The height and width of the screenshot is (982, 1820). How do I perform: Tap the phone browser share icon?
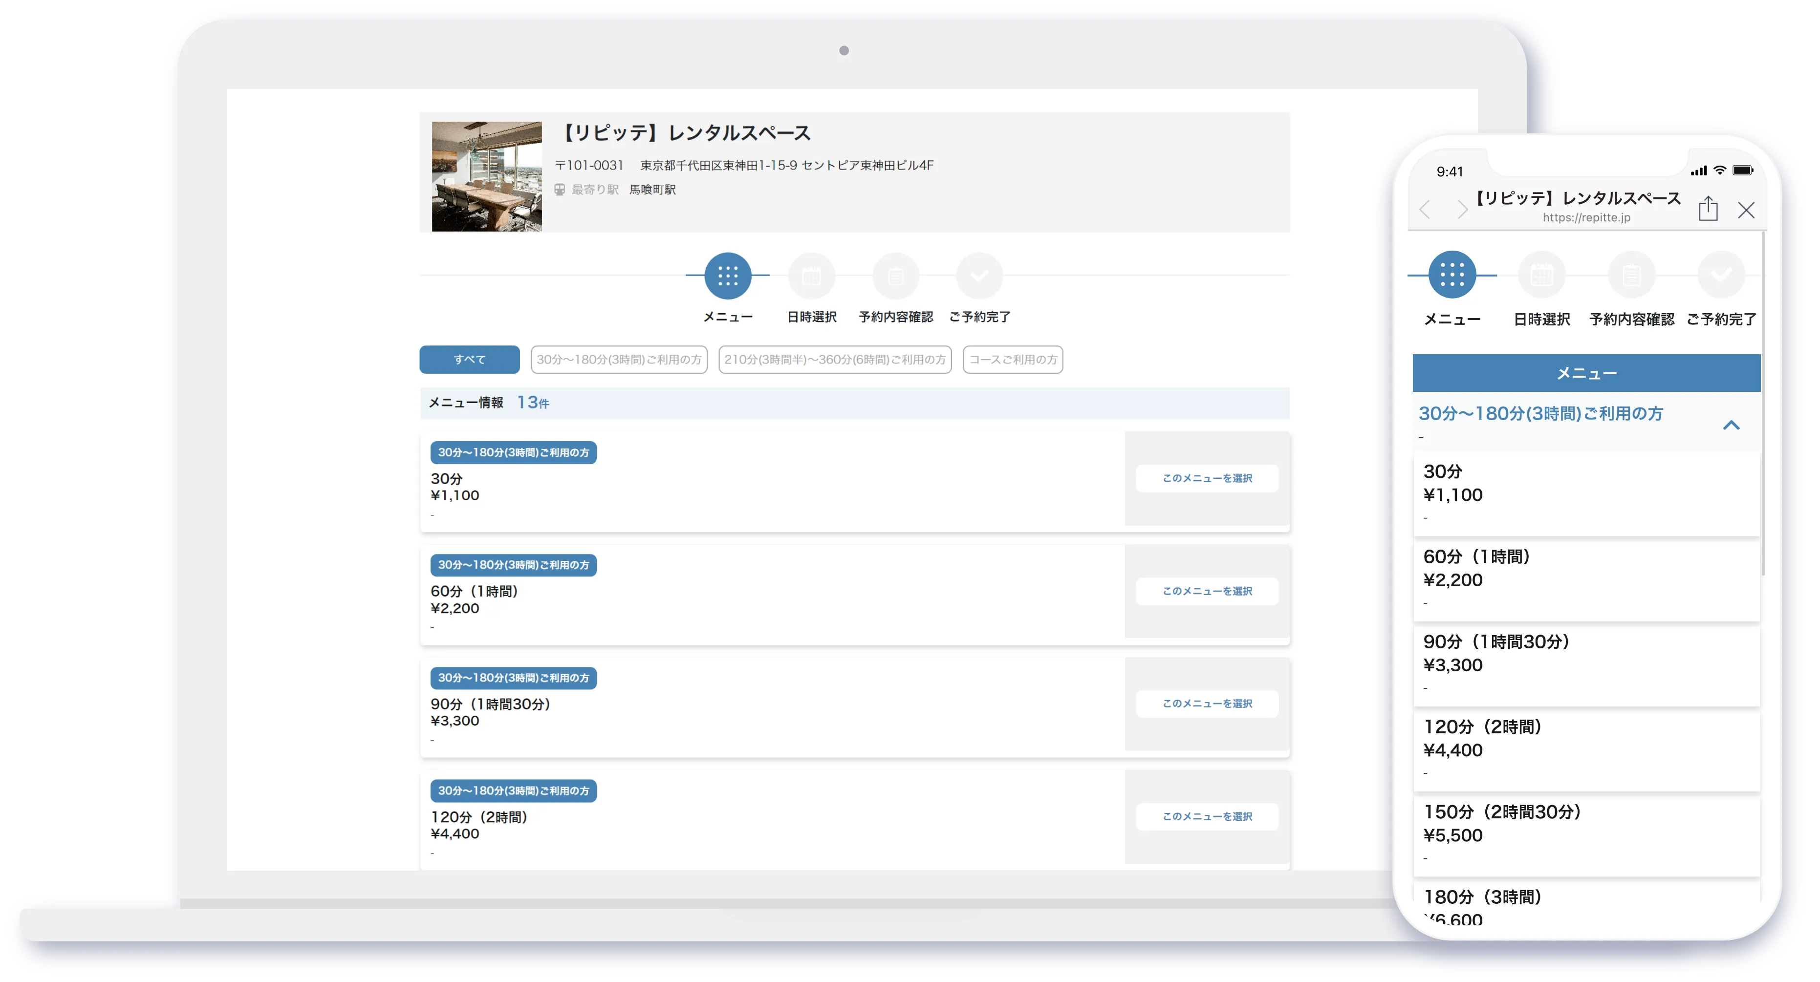[1708, 209]
